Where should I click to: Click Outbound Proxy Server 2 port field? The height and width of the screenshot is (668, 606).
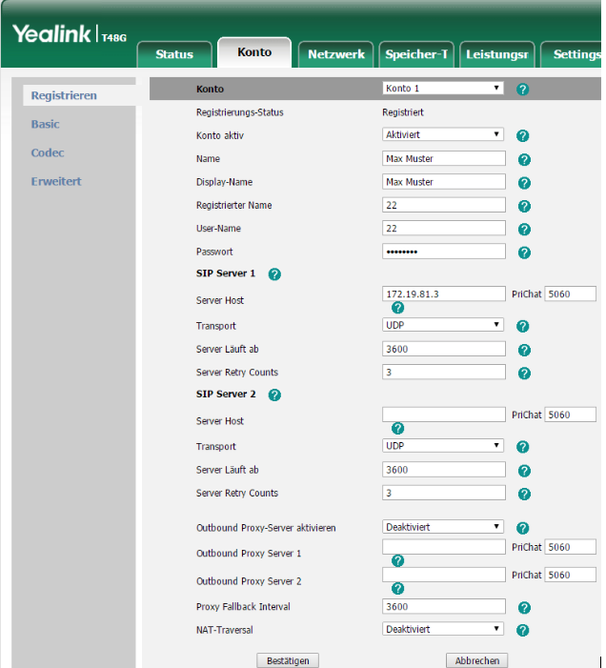click(x=570, y=575)
